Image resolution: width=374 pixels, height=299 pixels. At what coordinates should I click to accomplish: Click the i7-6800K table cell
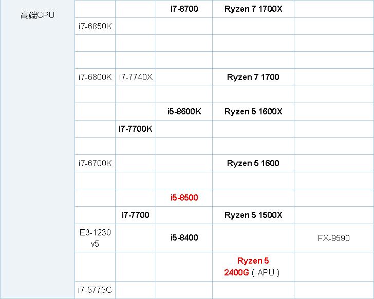click(x=95, y=77)
